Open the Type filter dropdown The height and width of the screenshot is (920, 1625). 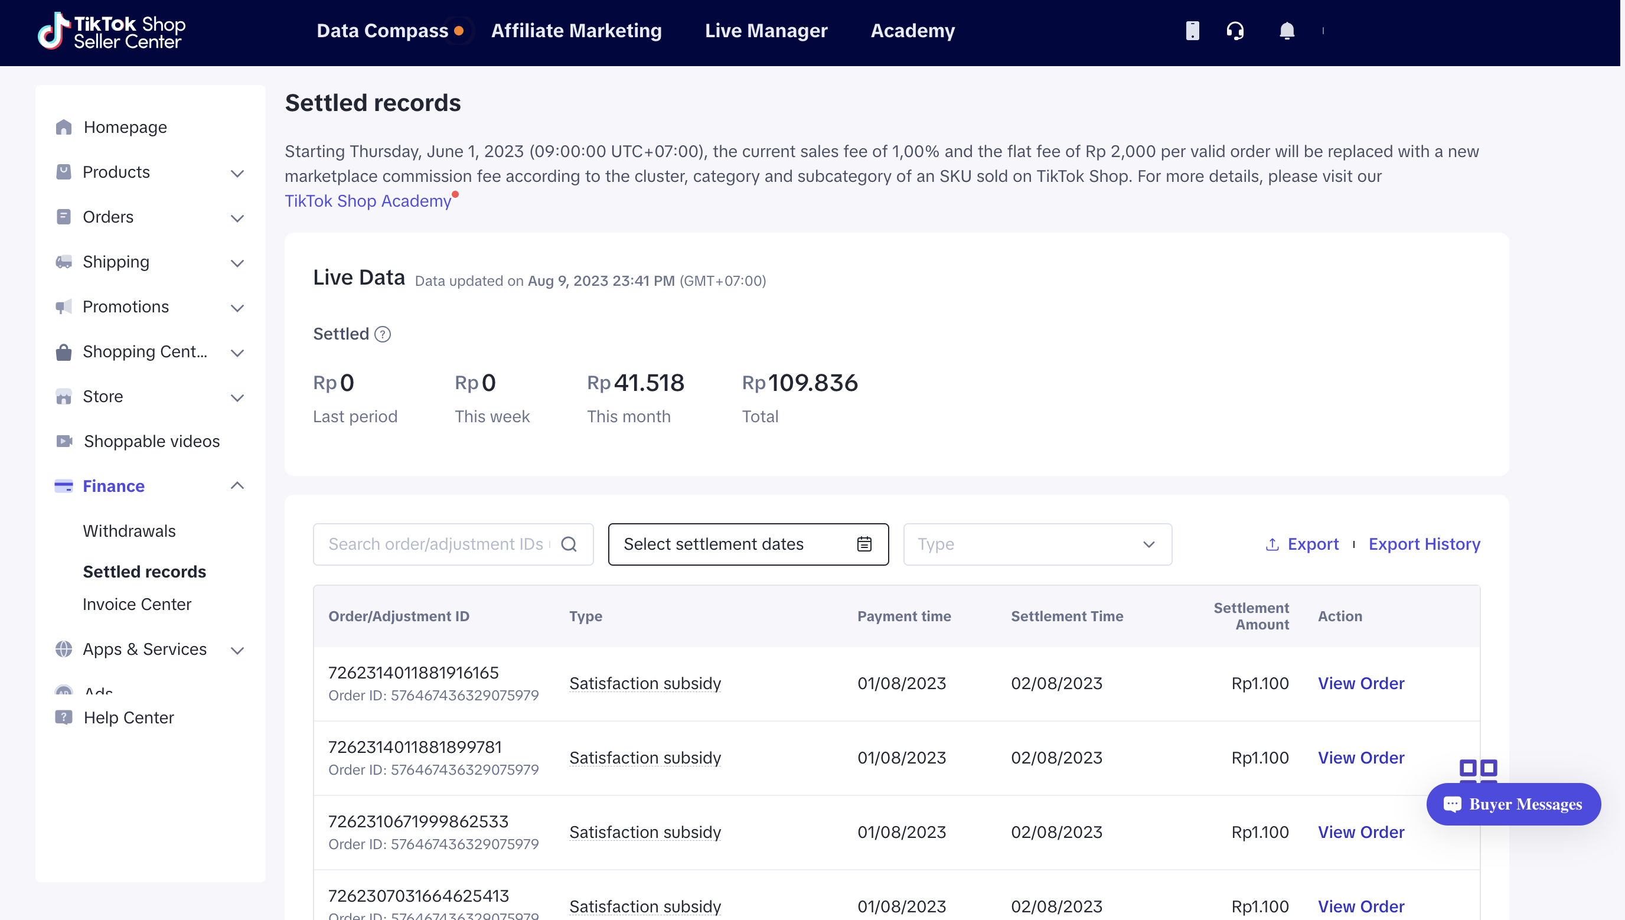1037,544
